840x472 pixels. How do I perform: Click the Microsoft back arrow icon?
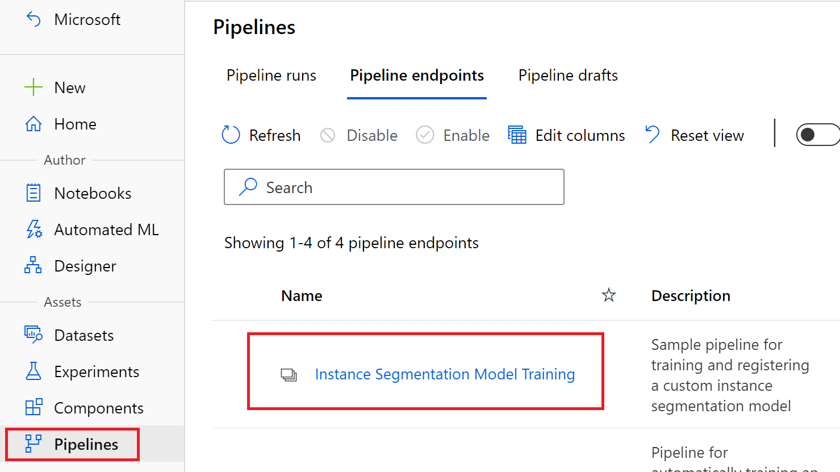[34, 20]
